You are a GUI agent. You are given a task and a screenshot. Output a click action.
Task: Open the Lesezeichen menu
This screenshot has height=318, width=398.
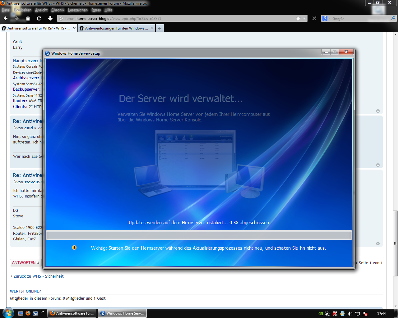pos(78,10)
